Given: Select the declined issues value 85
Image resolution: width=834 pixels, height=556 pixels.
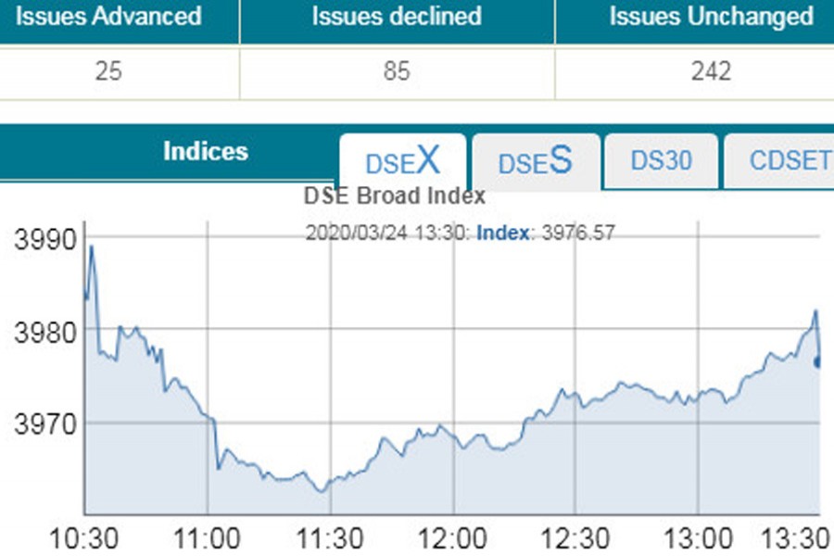Looking at the screenshot, I should click(x=397, y=71).
